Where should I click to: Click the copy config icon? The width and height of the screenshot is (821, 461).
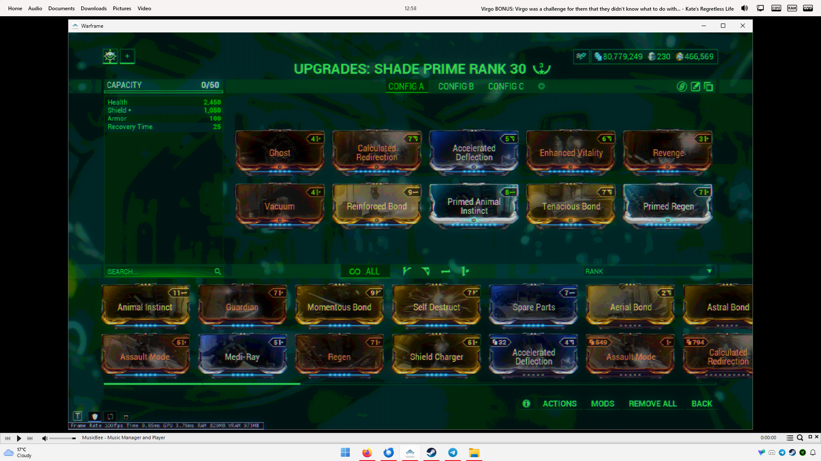click(709, 87)
